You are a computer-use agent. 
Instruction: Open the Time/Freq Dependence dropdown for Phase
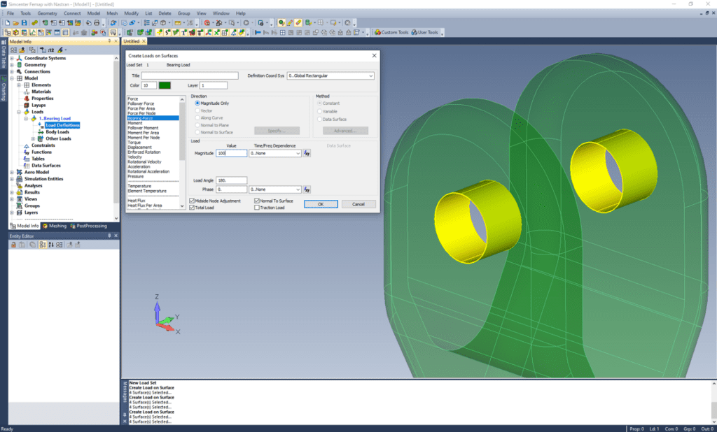coord(298,189)
